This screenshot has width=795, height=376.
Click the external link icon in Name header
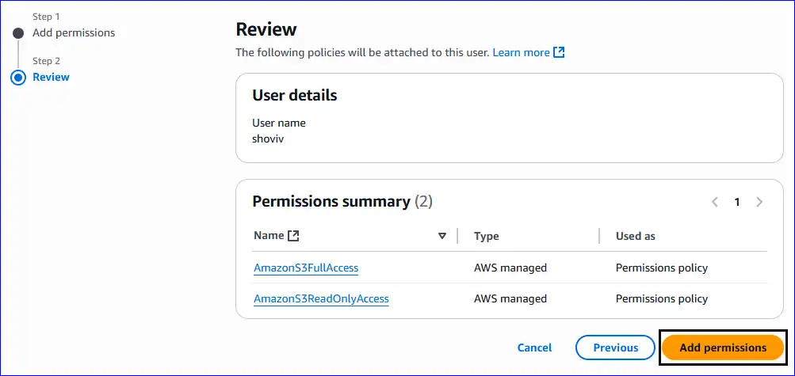tap(293, 236)
